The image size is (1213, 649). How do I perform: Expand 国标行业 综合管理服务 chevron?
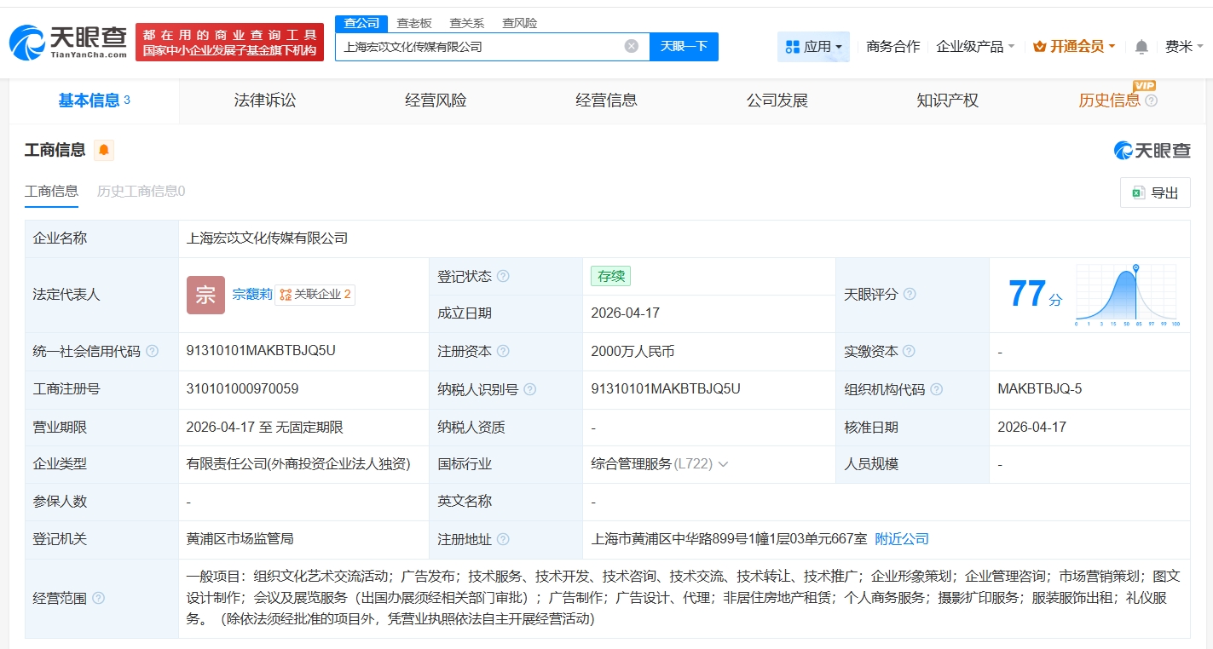723,464
